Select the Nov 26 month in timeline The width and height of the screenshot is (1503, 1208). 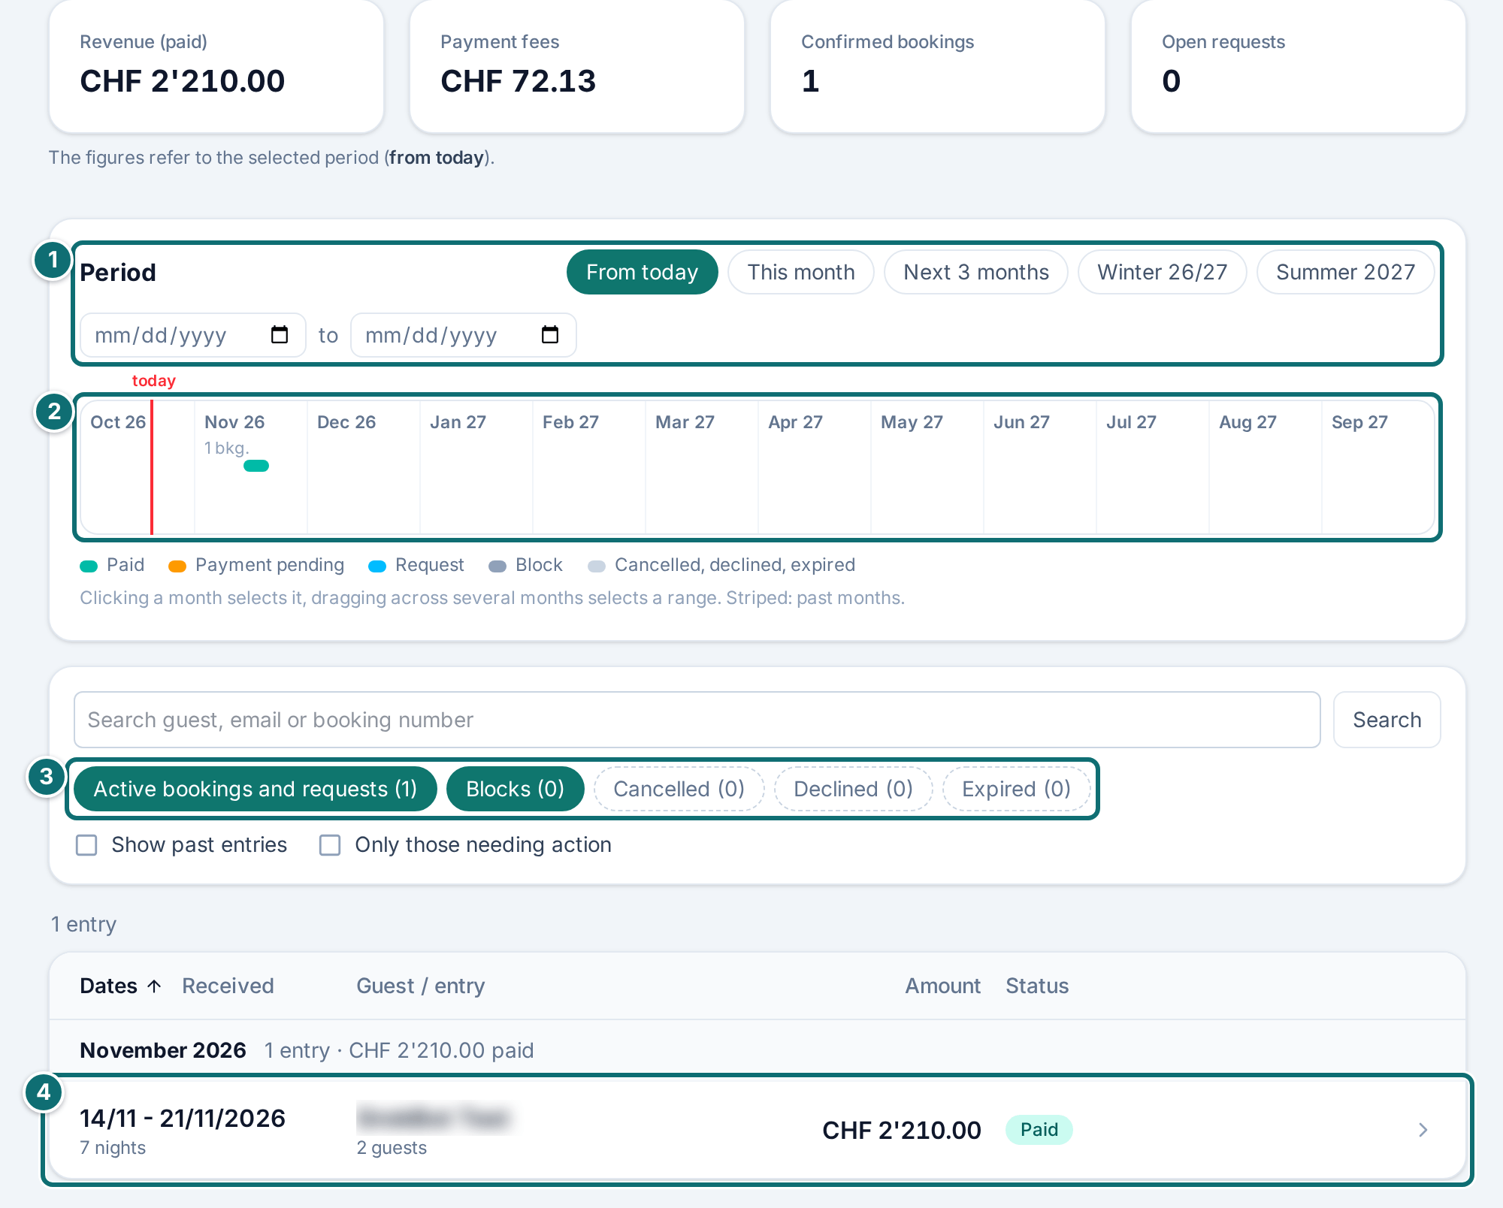point(251,467)
